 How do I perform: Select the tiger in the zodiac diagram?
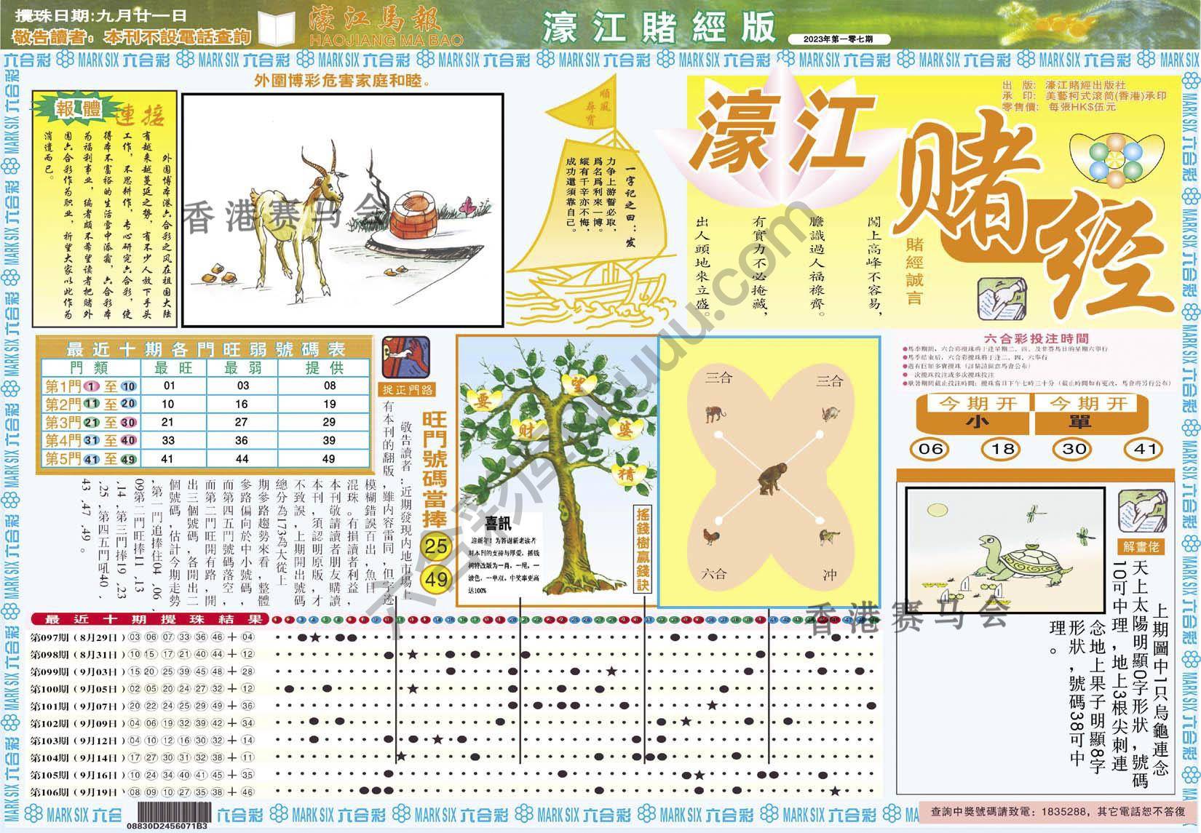(714, 415)
